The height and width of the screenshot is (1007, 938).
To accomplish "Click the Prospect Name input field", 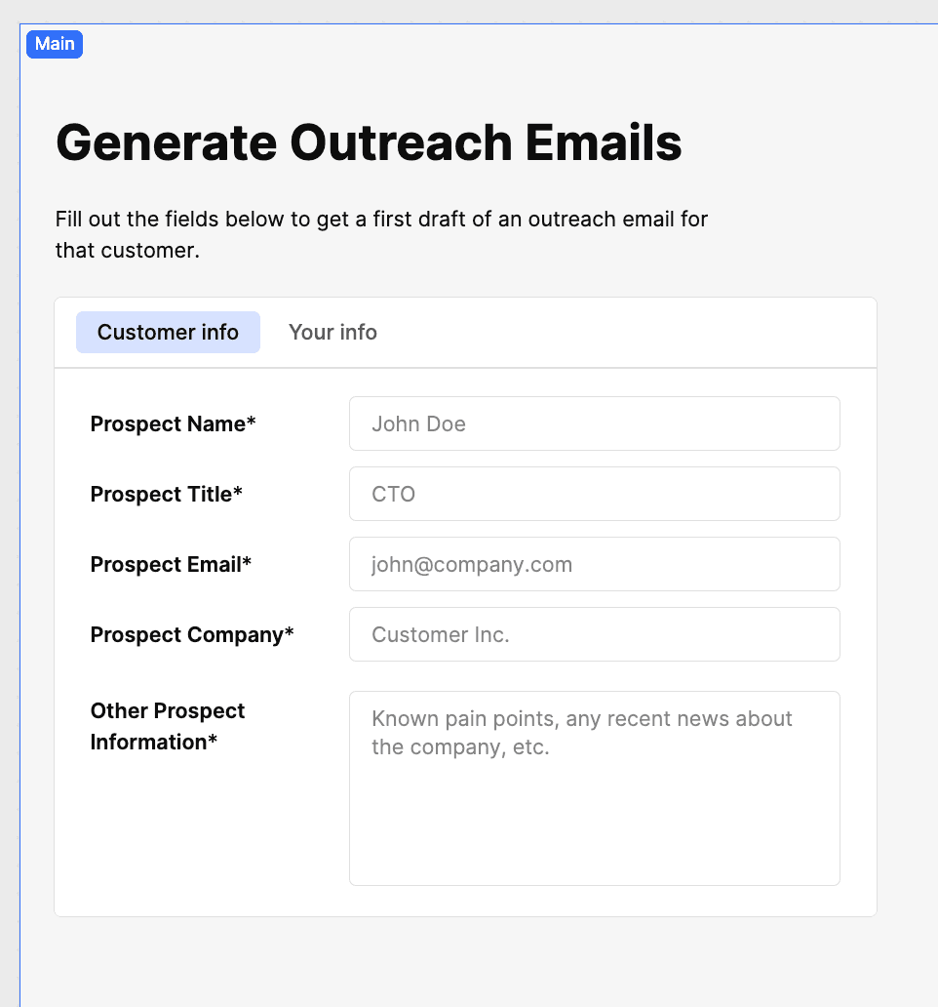I will pyautogui.click(x=594, y=423).
